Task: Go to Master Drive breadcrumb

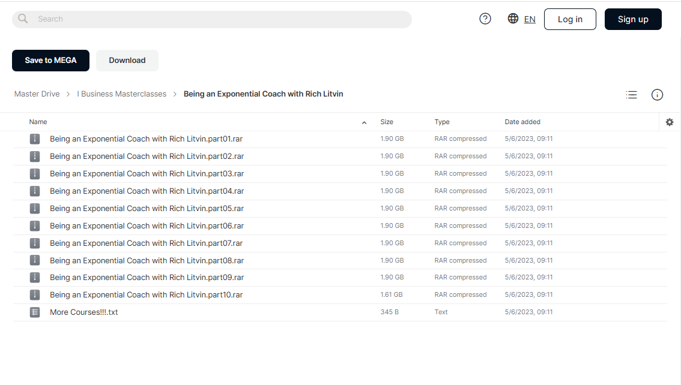Action: point(37,94)
